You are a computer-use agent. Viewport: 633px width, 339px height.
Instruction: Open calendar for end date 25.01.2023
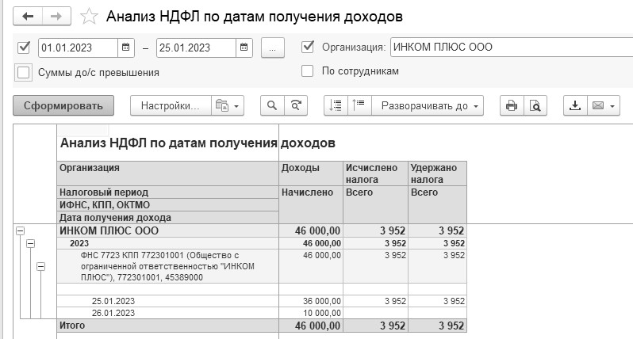[x=244, y=48]
